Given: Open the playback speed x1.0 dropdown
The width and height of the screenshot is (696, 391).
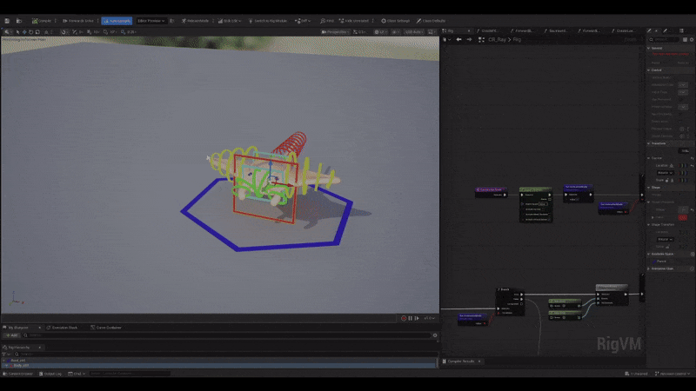Looking at the screenshot, I should (x=429, y=318).
